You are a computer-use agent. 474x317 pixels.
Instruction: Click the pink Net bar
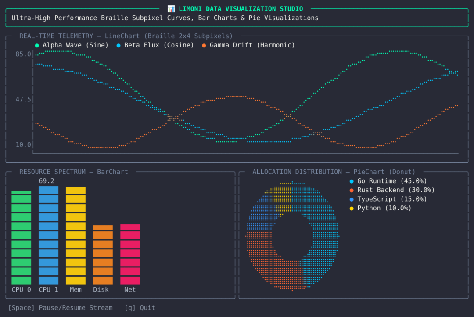(130, 254)
